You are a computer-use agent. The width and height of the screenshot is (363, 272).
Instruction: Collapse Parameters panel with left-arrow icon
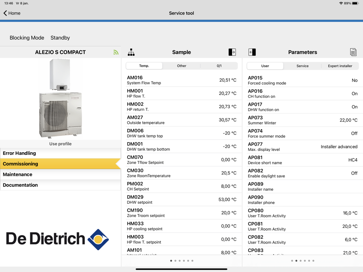coord(252,52)
